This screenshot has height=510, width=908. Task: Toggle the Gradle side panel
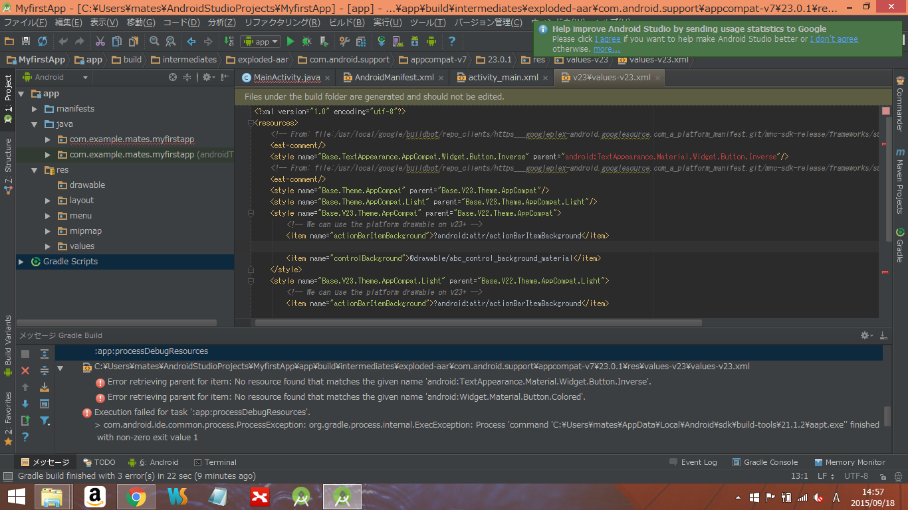click(x=900, y=245)
